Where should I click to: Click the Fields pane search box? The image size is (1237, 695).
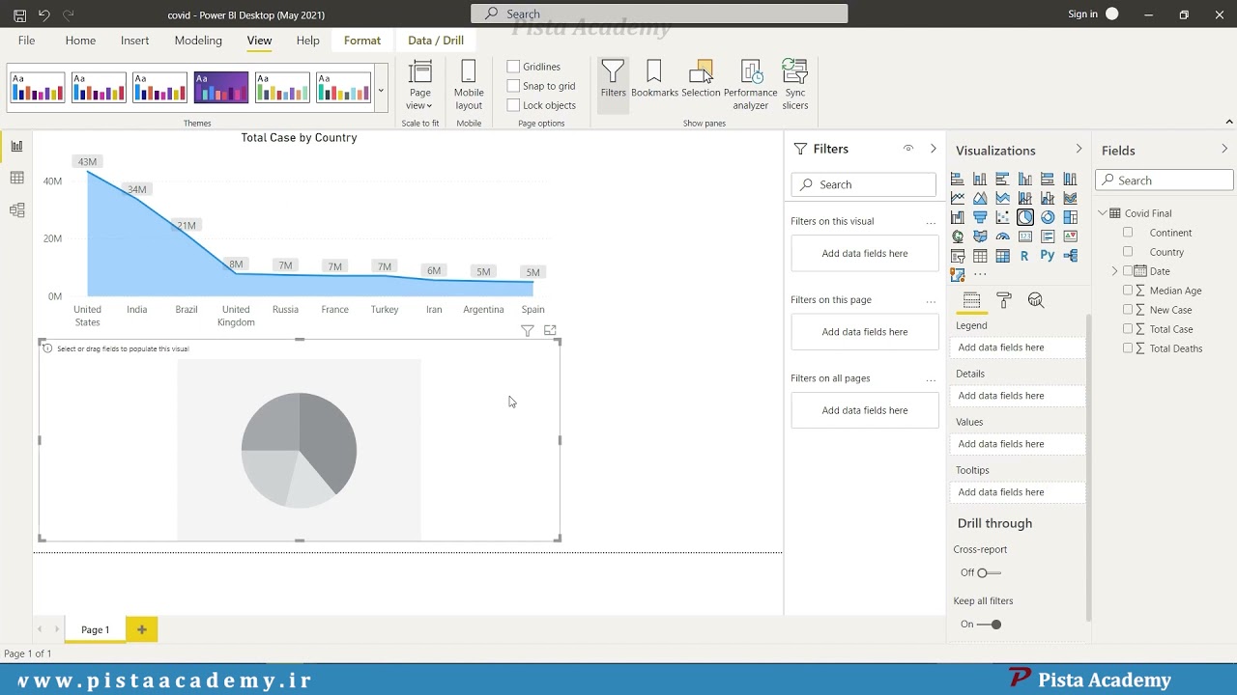tap(1165, 181)
